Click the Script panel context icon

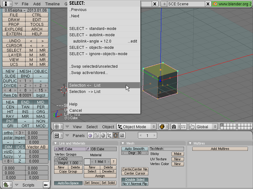coord(96,135)
